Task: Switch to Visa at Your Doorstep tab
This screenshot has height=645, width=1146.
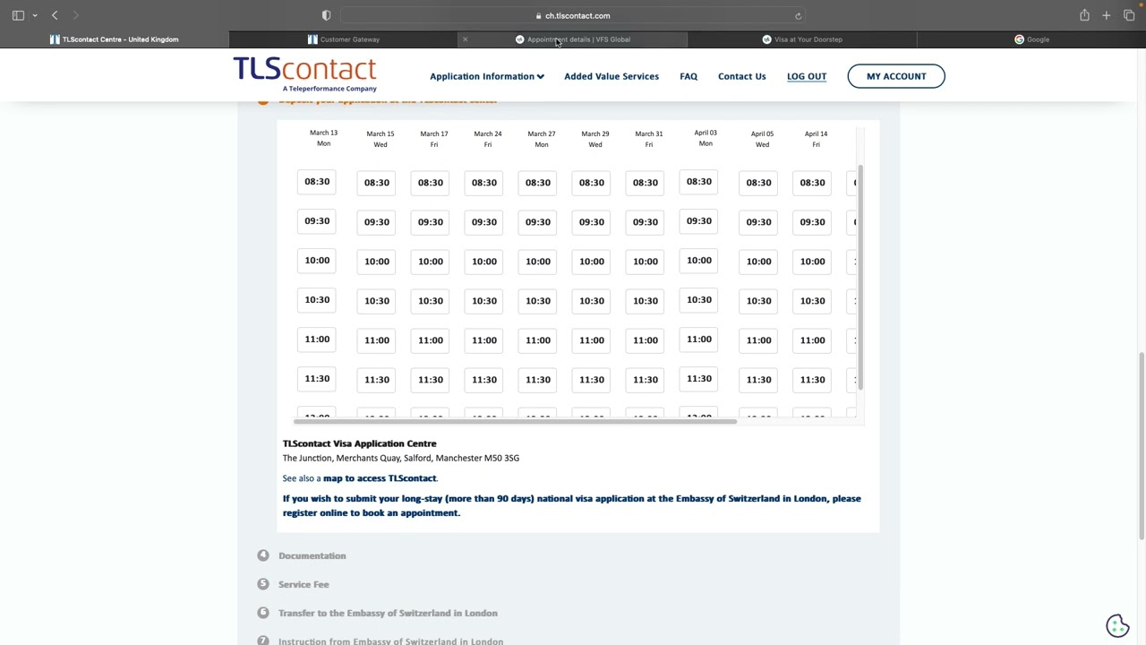Action: [x=802, y=39]
